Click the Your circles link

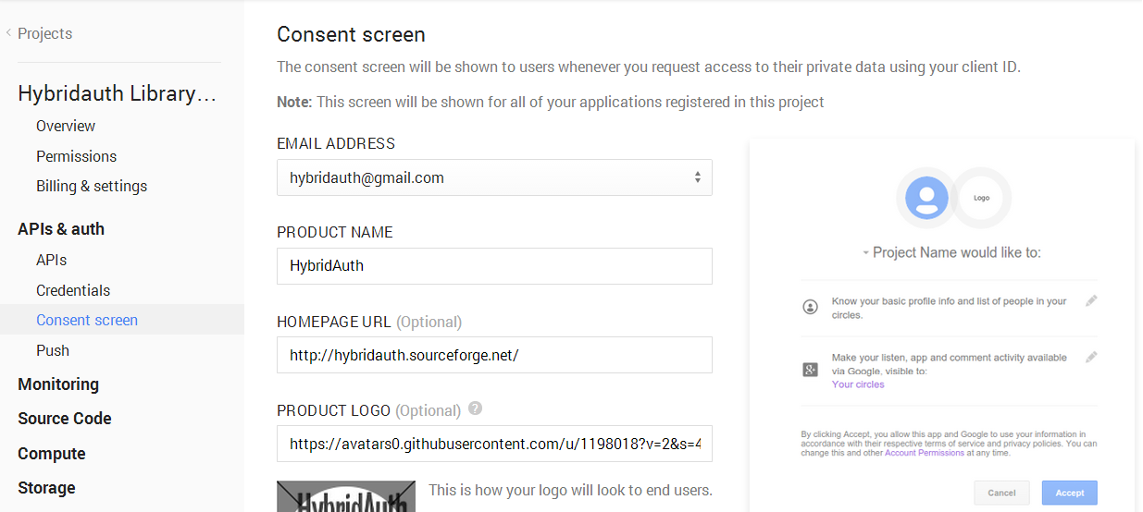[x=858, y=384]
